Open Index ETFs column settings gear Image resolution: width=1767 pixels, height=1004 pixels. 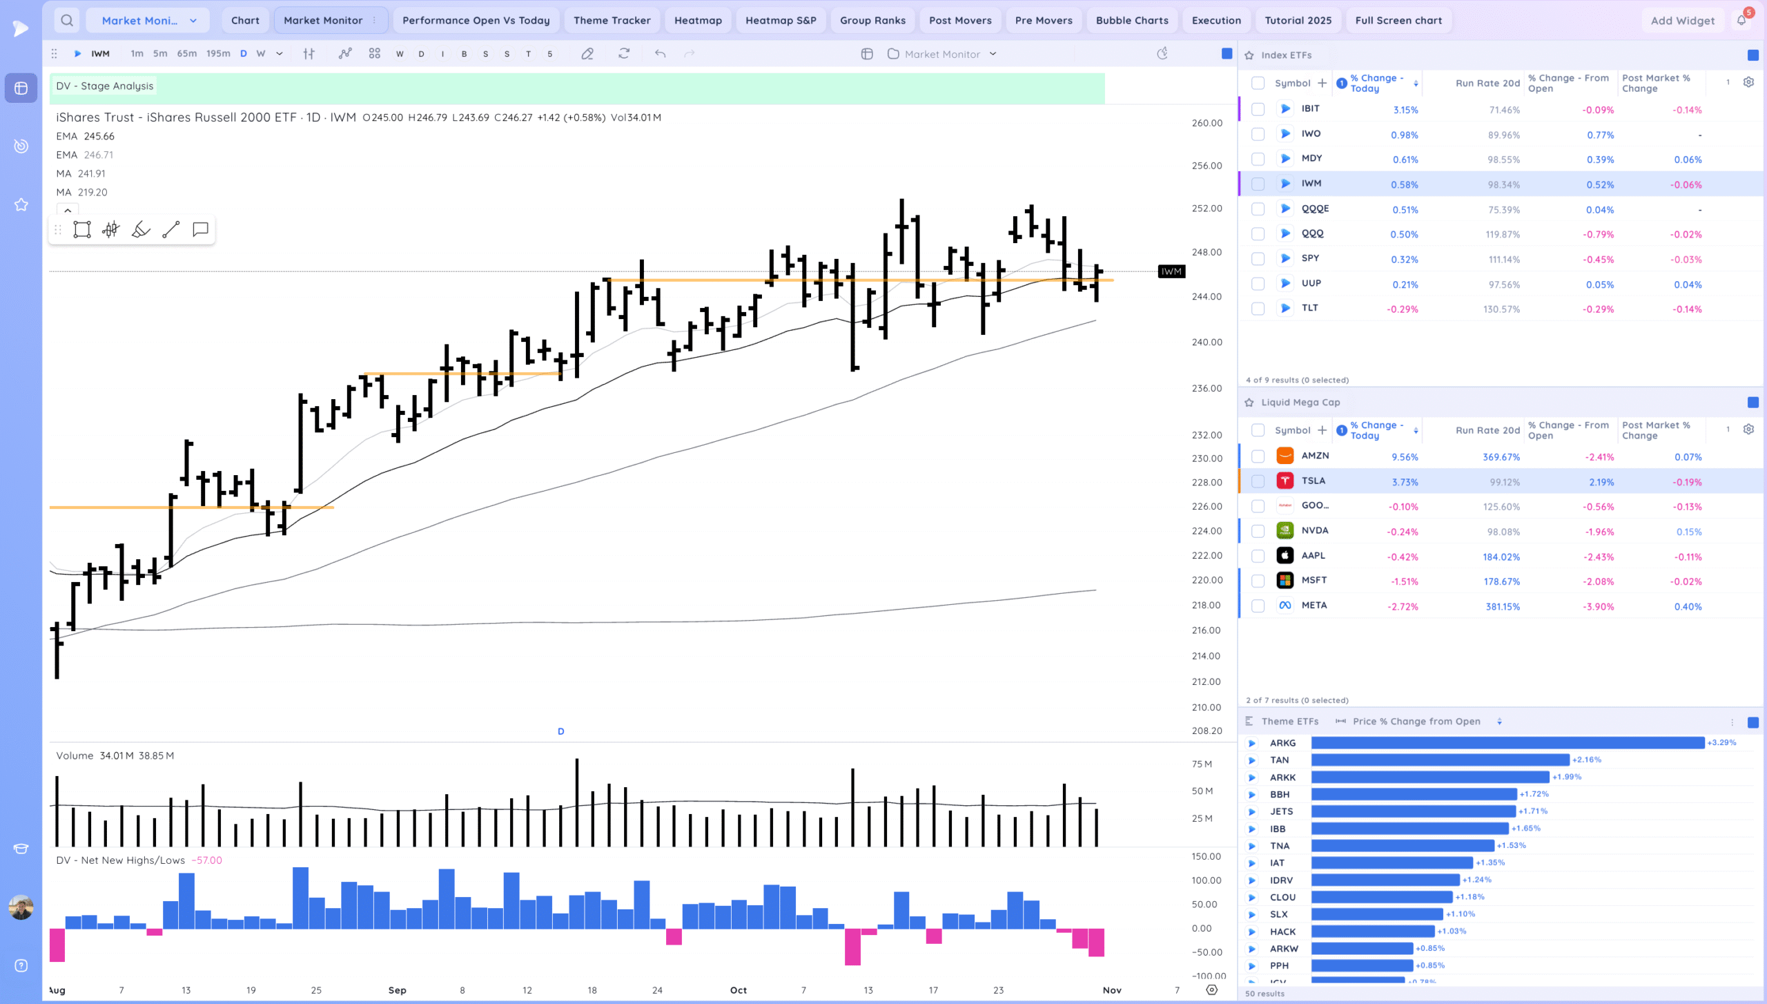1748,82
